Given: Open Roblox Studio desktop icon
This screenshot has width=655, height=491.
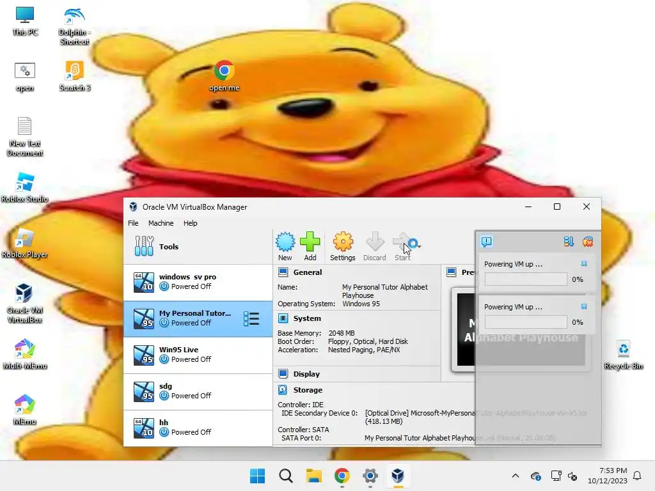Looking at the screenshot, I should [25, 187].
